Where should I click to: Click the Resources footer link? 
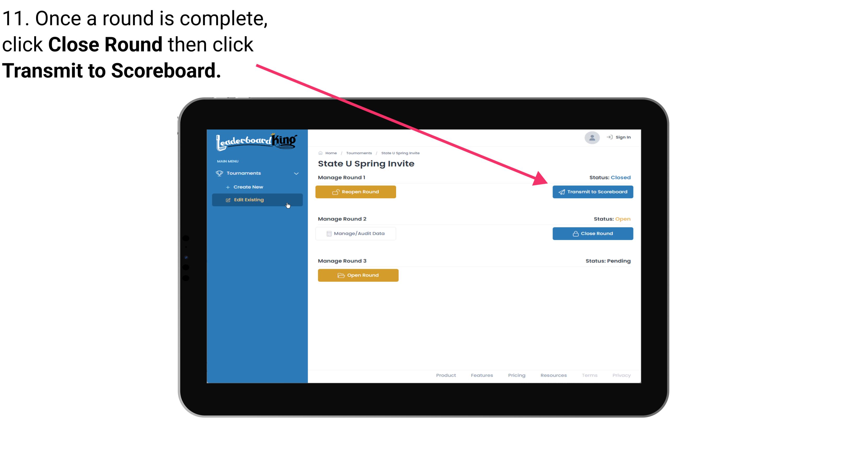pos(553,375)
